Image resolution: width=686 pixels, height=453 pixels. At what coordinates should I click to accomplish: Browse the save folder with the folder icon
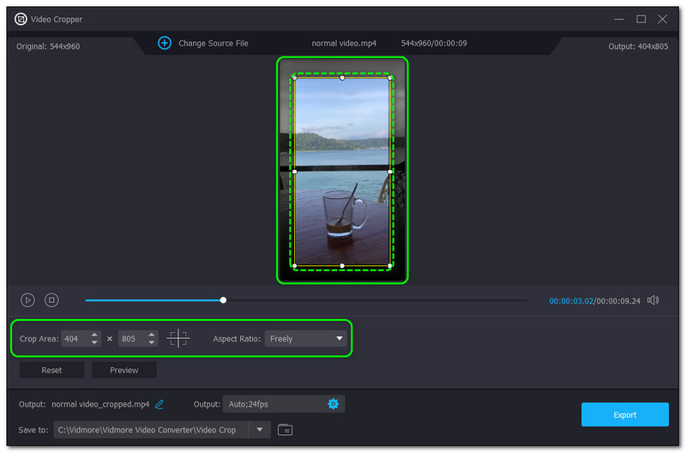click(x=286, y=430)
